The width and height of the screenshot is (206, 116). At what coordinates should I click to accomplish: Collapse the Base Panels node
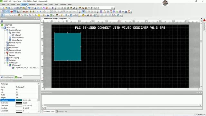click(7, 33)
